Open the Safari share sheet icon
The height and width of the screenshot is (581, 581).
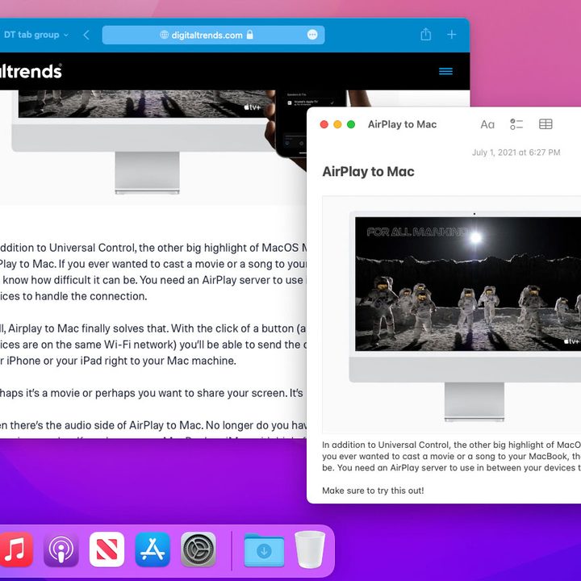pyautogui.click(x=426, y=35)
